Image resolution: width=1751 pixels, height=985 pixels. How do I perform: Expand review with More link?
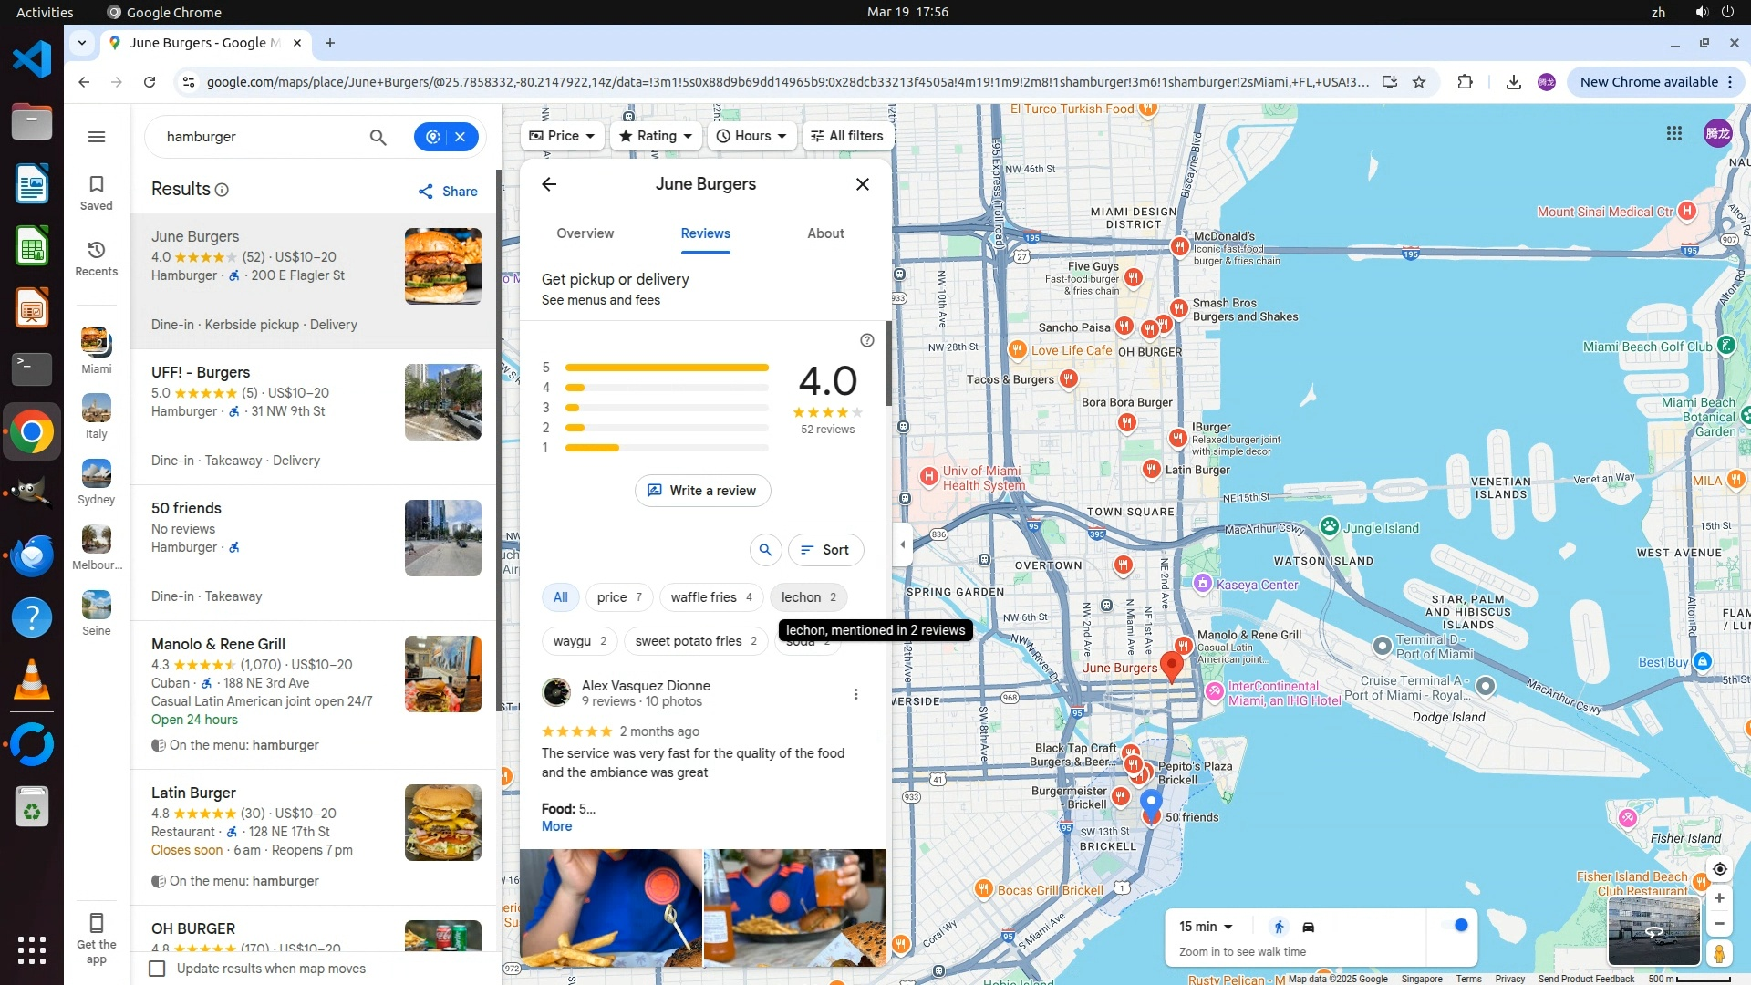[x=556, y=826]
